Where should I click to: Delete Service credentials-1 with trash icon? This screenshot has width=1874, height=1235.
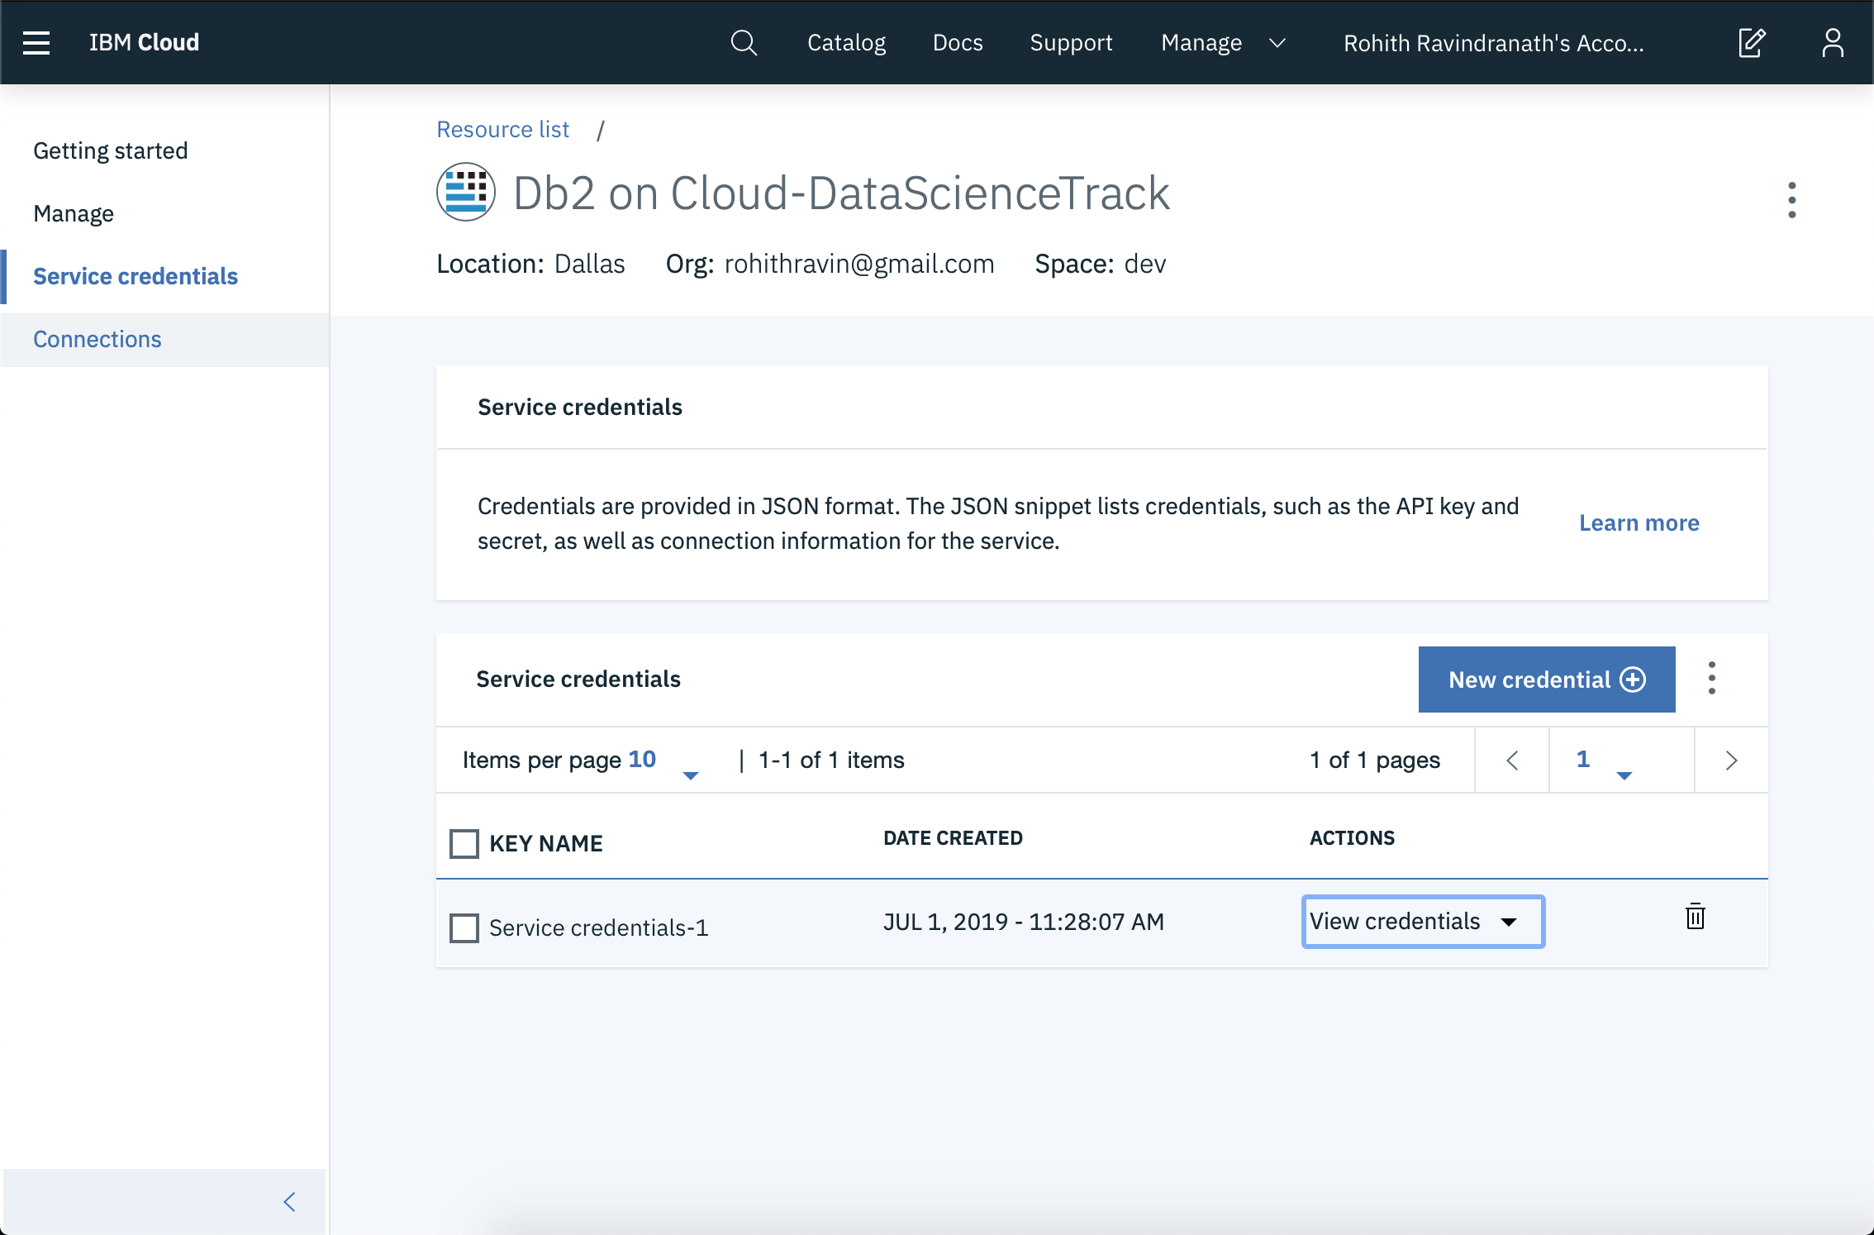(1695, 917)
